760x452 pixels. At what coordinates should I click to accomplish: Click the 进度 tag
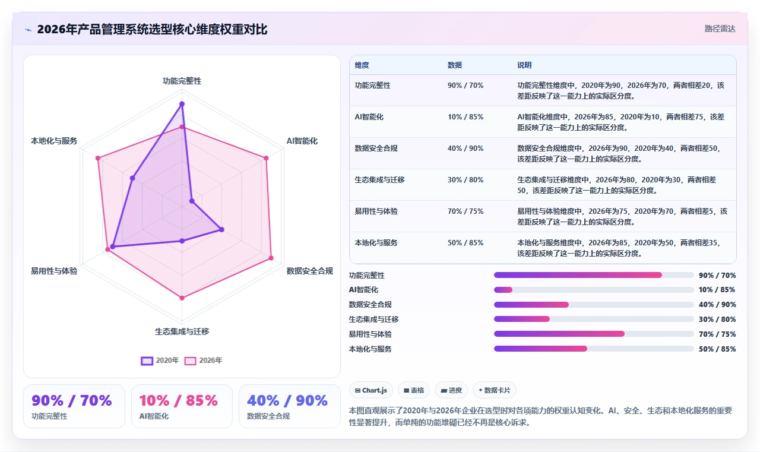tap(451, 390)
